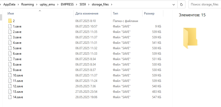Image resolution: width=221 pixels, height=107 pixels.
Task: Click the 4.save file icon
Action: click(10, 43)
